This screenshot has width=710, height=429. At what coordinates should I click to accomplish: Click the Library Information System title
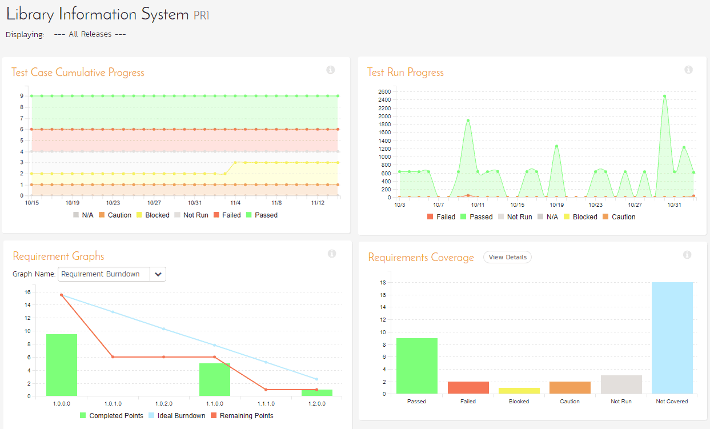pyautogui.click(x=97, y=15)
